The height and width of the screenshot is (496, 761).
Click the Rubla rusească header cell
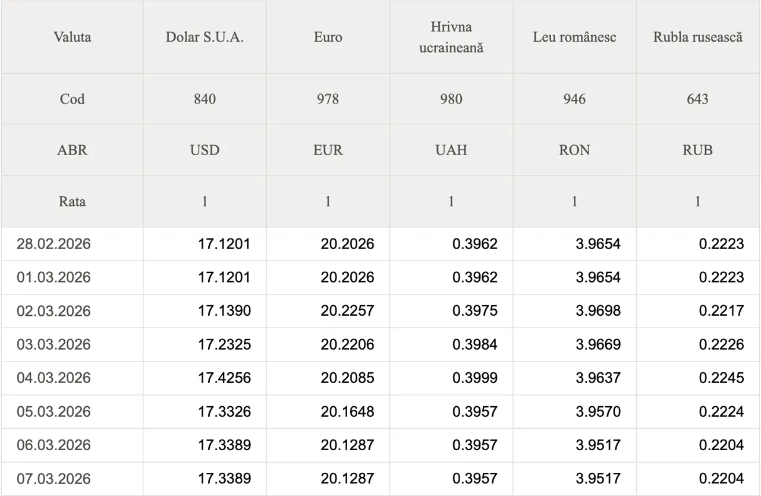(x=697, y=37)
